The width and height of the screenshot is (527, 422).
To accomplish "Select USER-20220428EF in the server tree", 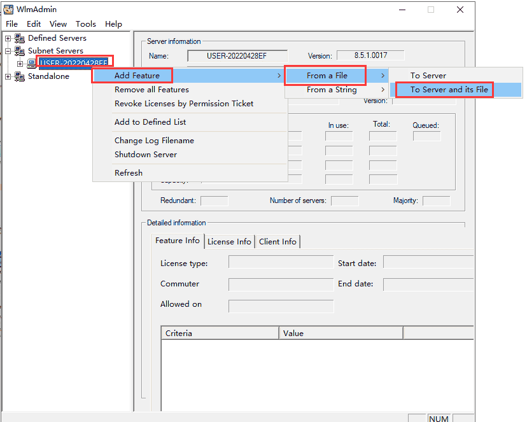I will (x=74, y=63).
